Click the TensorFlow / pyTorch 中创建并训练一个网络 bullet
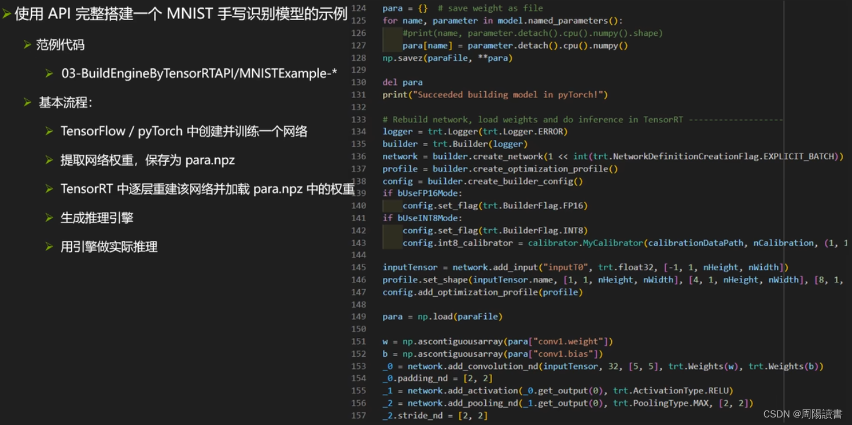The width and height of the screenshot is (852, 425). 184,131
